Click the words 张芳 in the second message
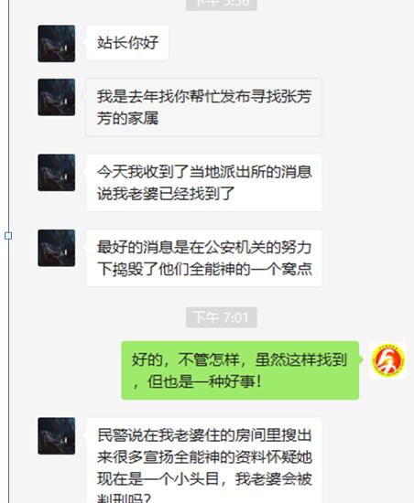Image resolution: width=414 pixels, height=503 pixels. 296,97
